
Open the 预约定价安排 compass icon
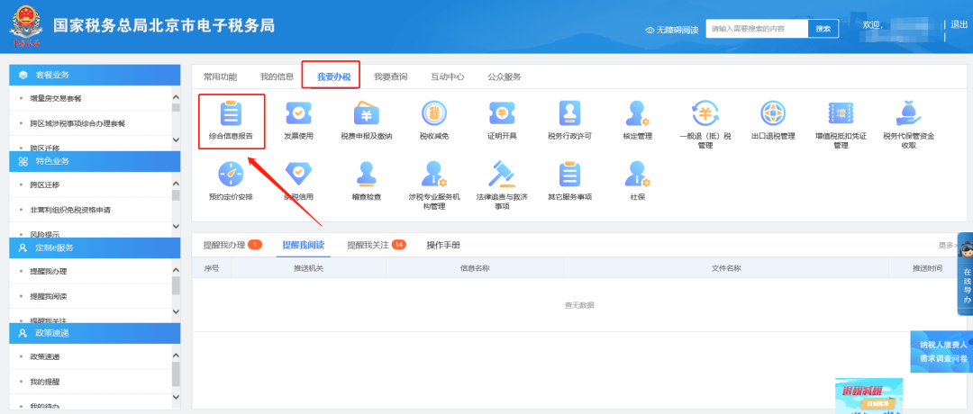[x=231, y=174]
